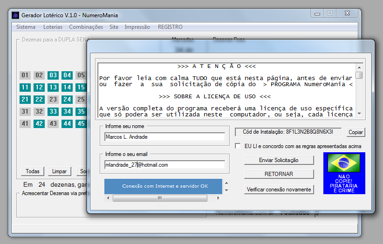This screenshot has width=383, height=244.
Task: Click the license text scrollbar up arrow
Action: point(359,68)
